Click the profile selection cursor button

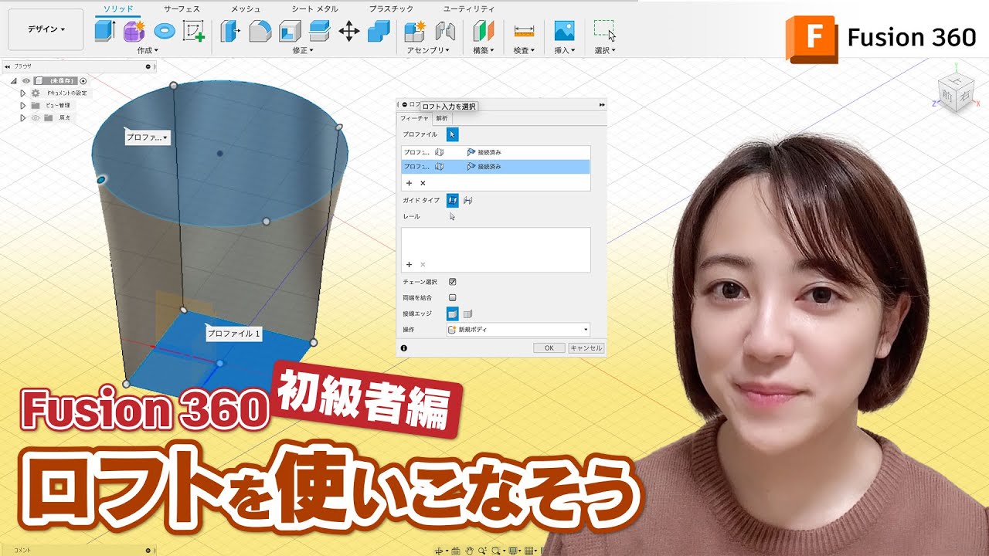click(x=453, y=134)
